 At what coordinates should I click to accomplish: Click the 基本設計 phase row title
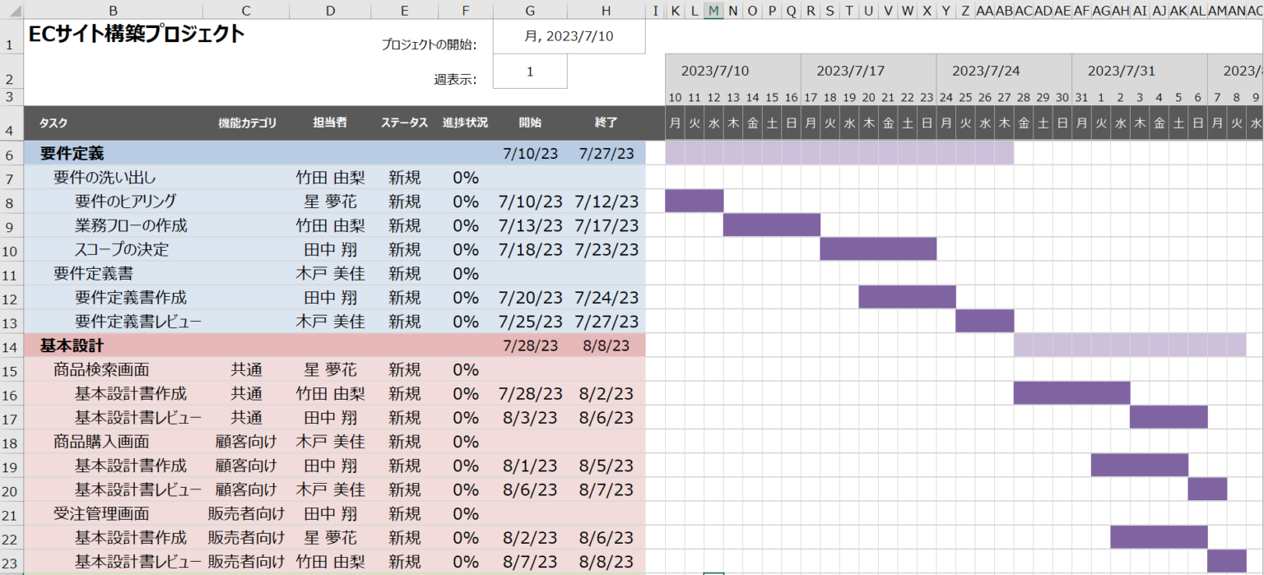72,345
